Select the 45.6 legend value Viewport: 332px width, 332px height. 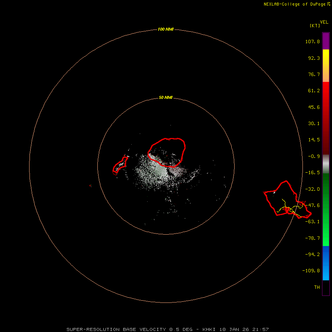coord(314,107)
